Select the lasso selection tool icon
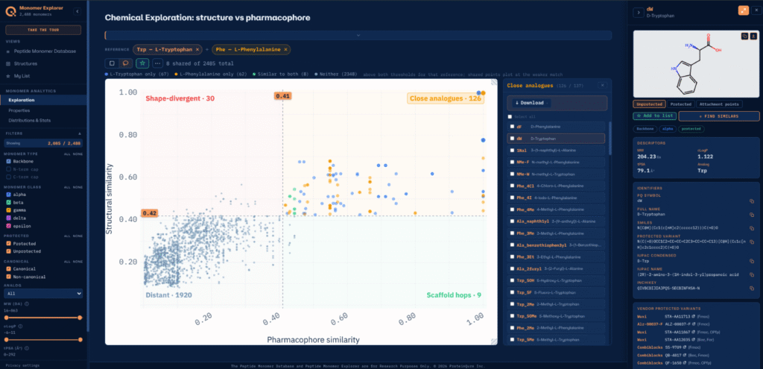The height and width of the screenshot is (369, 763). (125, 63)
